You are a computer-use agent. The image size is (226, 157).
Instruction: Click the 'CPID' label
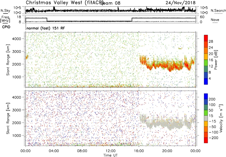pos(6,27)
